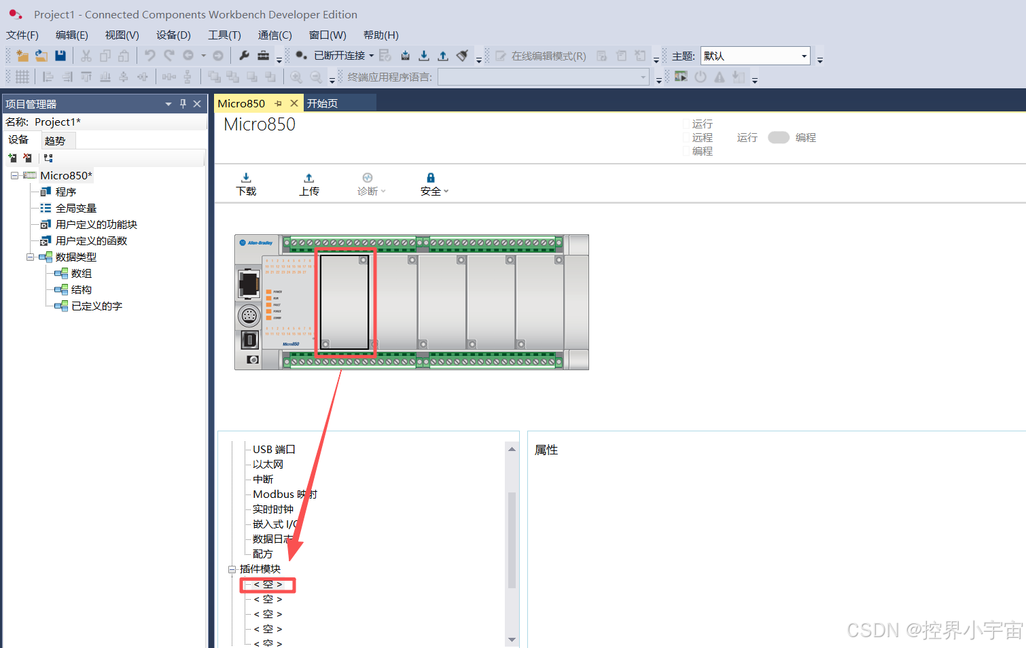Screen dimensions: 1026x648
Task: Click the connection status dot icon
Action: point(301,56)
